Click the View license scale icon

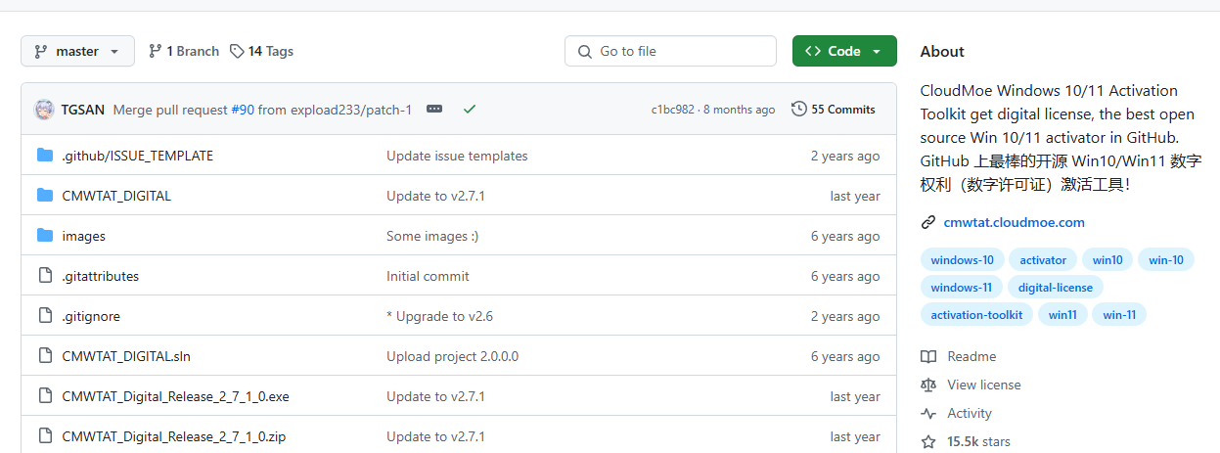tap(928, 385)
